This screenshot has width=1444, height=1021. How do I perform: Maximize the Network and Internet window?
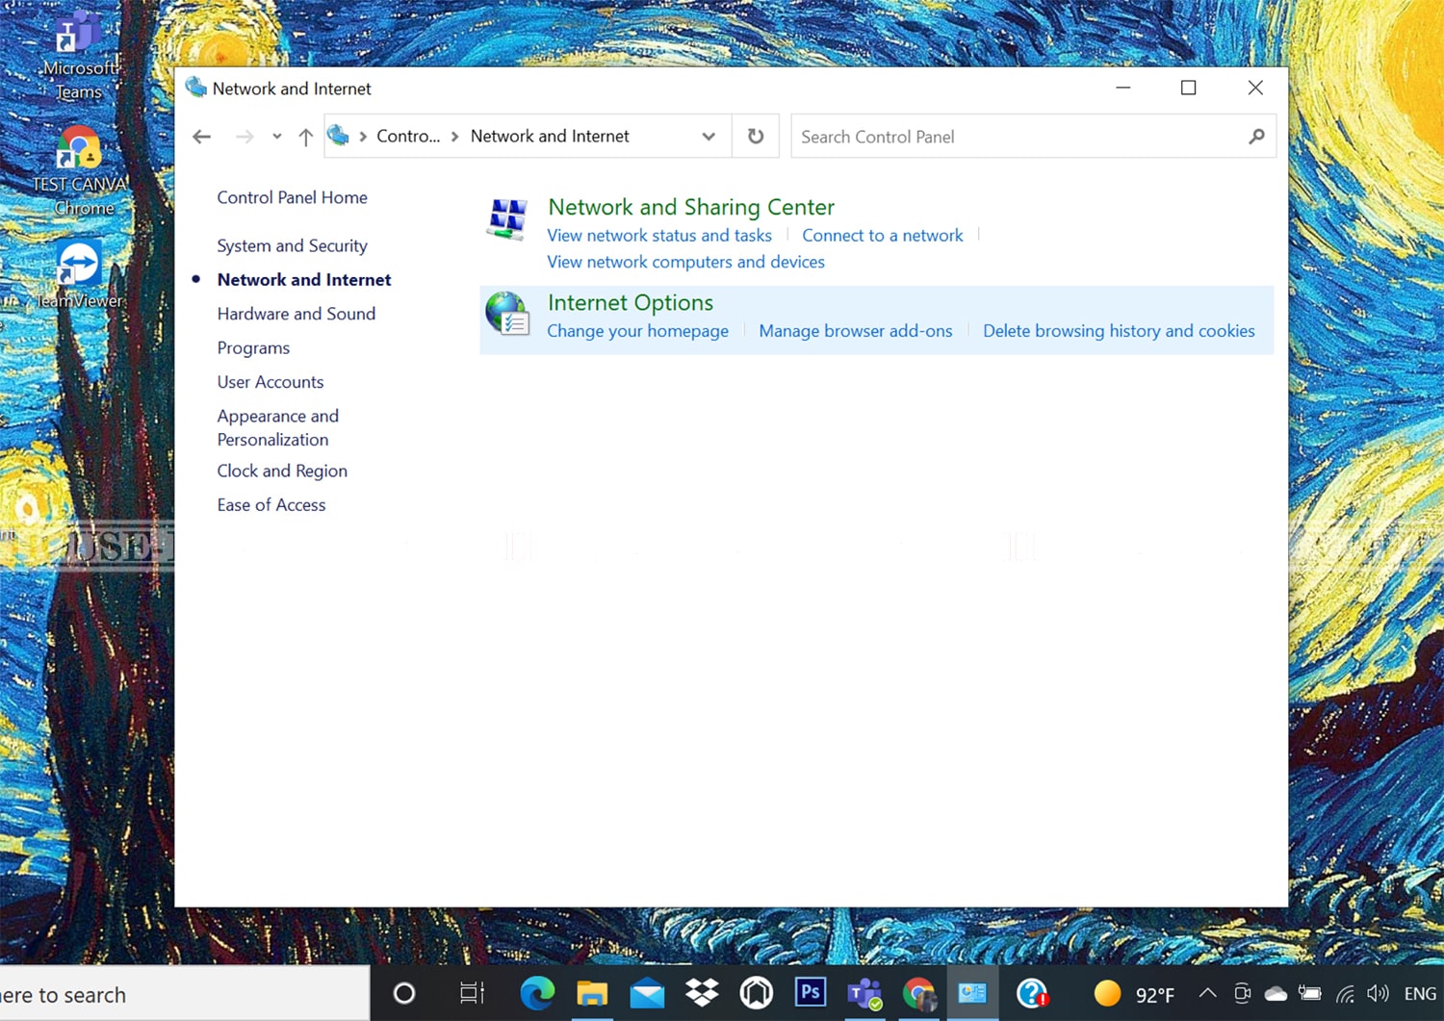(1188, 88)
